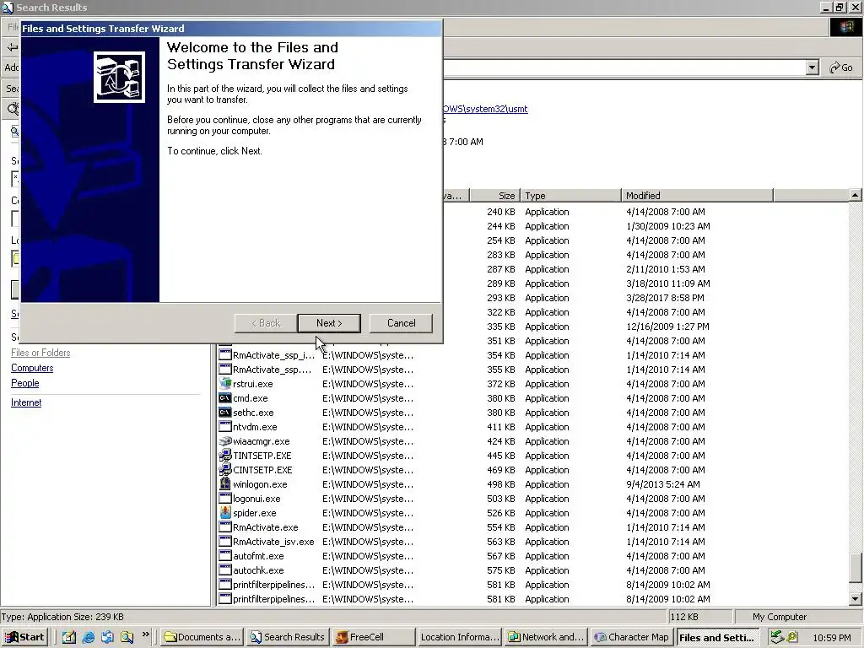This screenshot has width=864, height=648.
Task: Click the 9/4/2013 5:24 AM modified date
Action: tap(663, 484)
